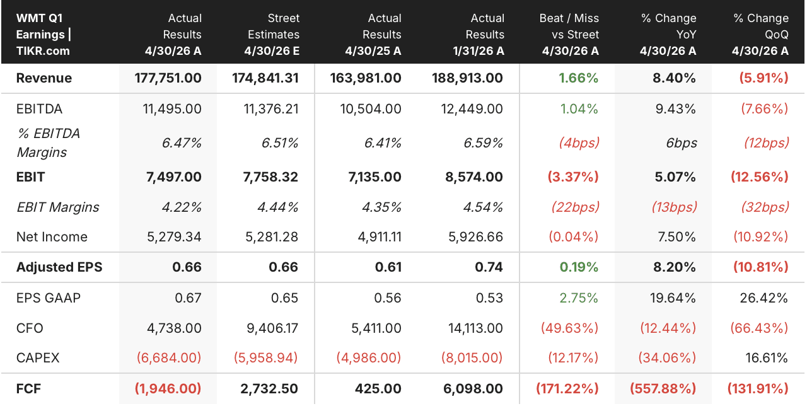
Task: Click EPS GAAP QoQ change 26.42%
Action: click(x=765, y=298)
